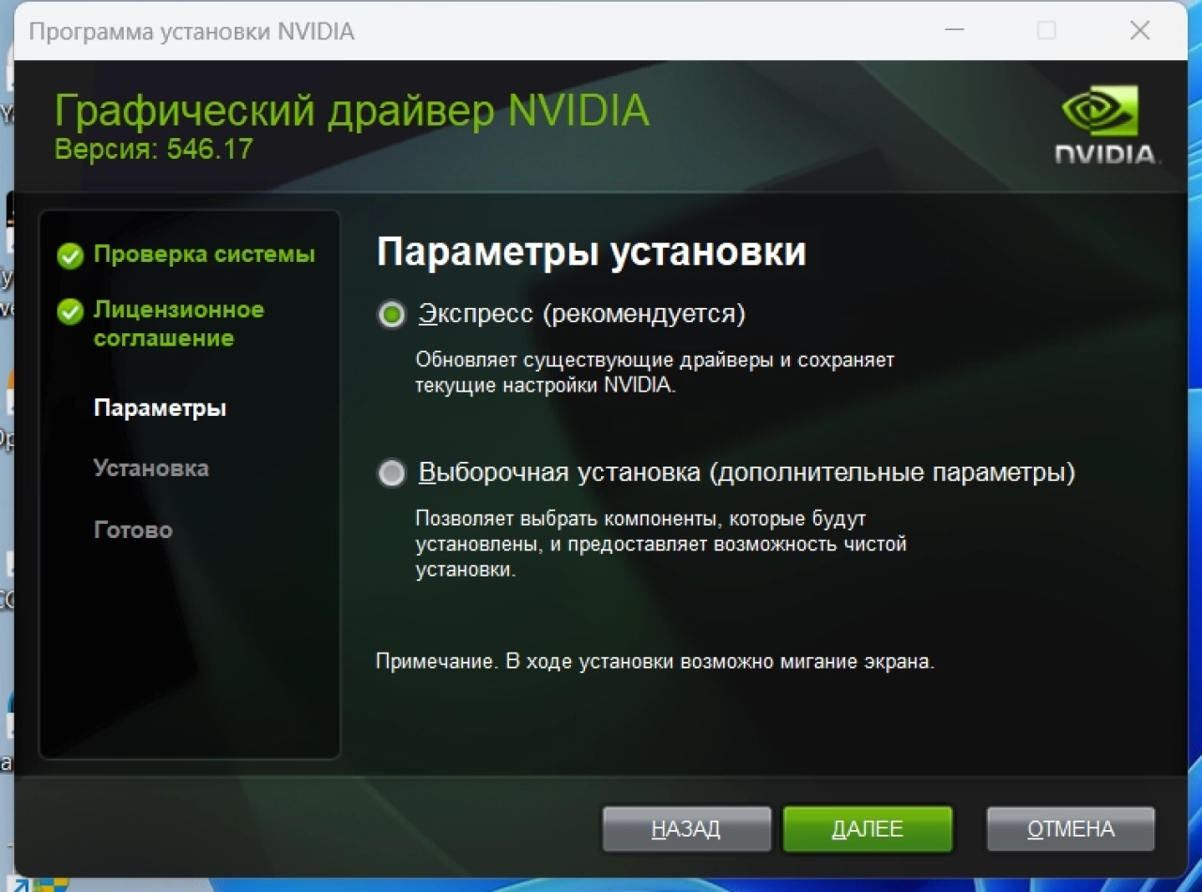Close the NVIDIA installer window

click(x=1140, y=31)
